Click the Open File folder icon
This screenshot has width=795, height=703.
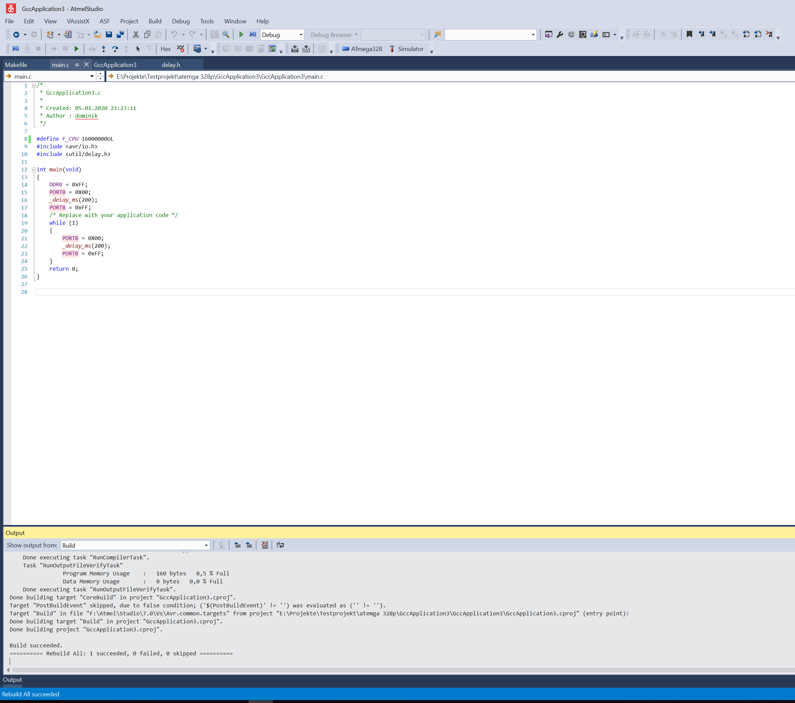click(97, 35)
